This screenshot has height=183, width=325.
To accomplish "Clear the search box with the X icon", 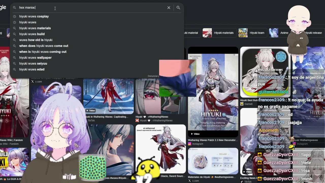I will point(169,8).
